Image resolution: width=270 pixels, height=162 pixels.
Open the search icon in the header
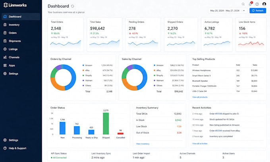pos(243,4)
